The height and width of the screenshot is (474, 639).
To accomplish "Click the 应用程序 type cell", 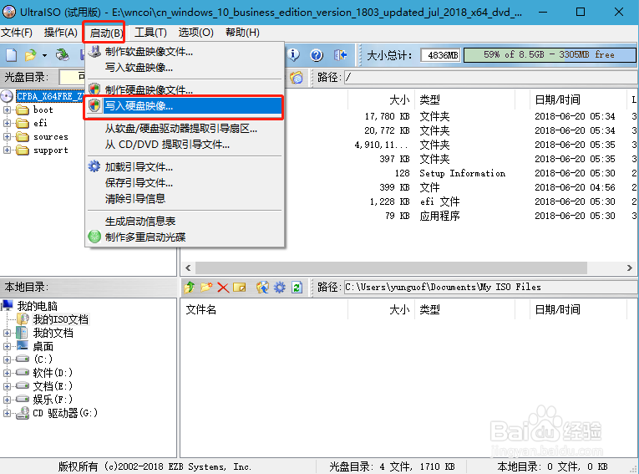I will (x=439, y=216).
